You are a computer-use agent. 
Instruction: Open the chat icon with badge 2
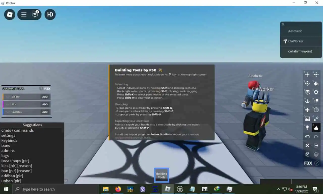pos(35,14)
